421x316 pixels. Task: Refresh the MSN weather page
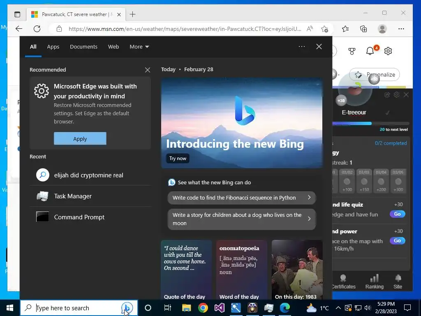[37, 29]
